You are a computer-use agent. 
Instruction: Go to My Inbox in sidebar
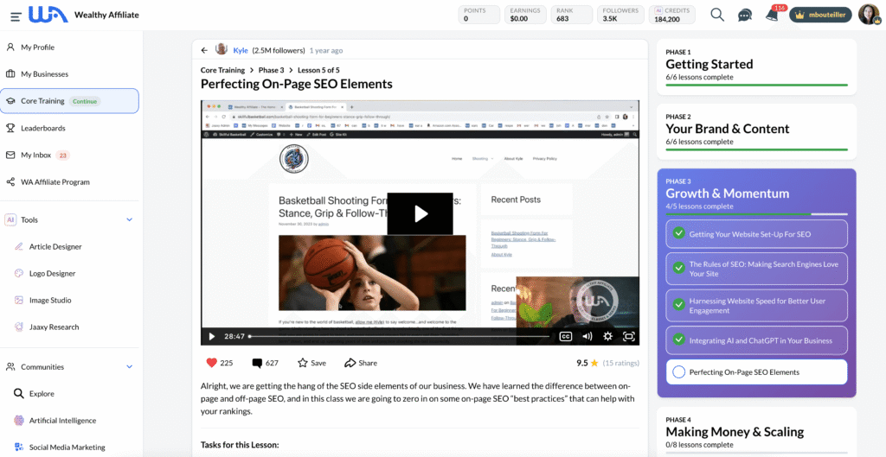pyautogui.click(x=36, y=155)
